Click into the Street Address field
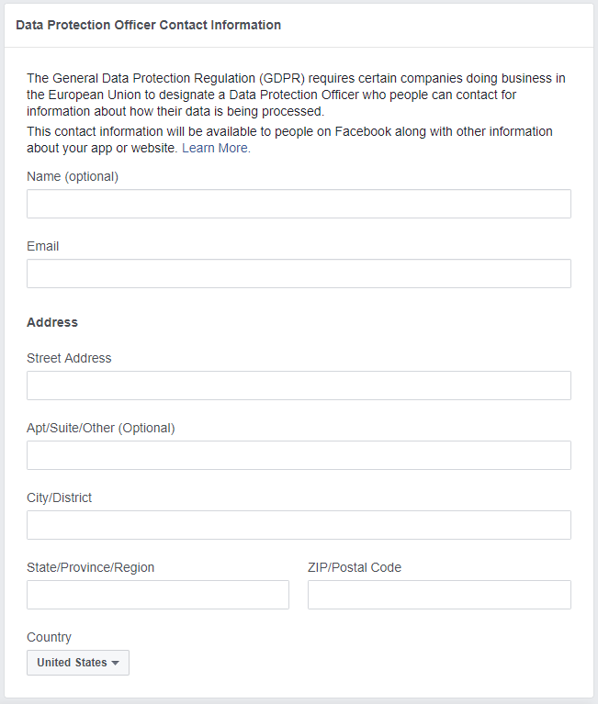The image size is (598, 704). [x=299, y=386]
